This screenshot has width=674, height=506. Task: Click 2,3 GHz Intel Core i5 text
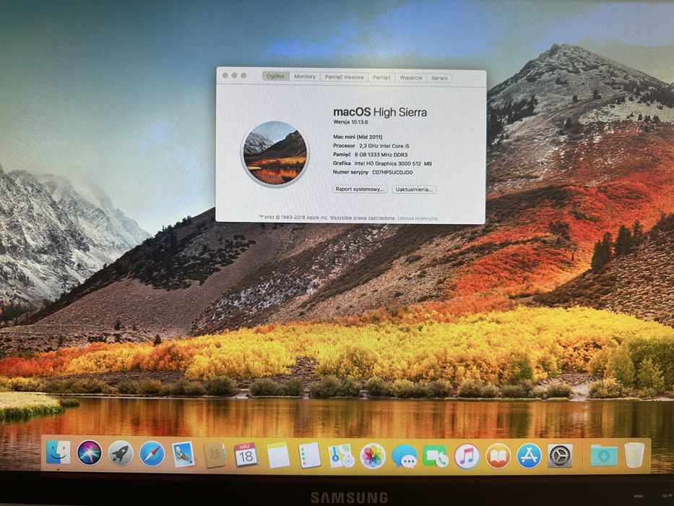coord(384,146)
